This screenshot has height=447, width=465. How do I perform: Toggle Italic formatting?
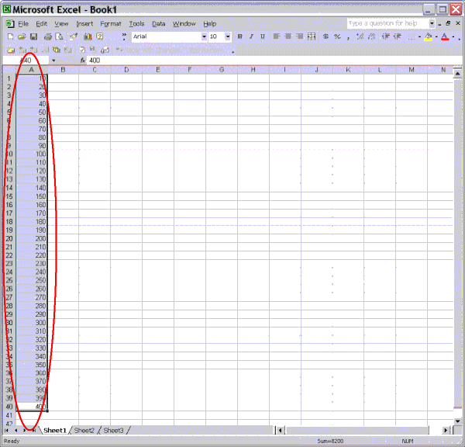click(x=251, y=36)
